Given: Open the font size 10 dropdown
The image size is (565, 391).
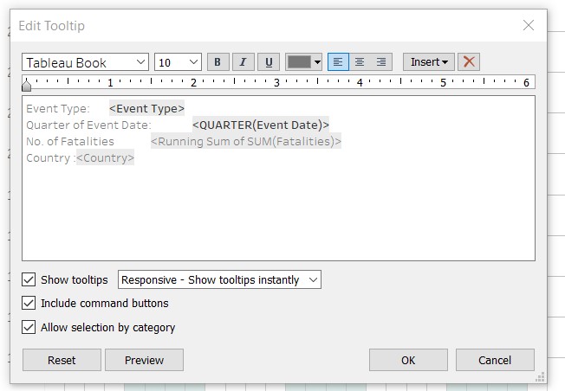Looking at the screenshot, I should (178, 62).
